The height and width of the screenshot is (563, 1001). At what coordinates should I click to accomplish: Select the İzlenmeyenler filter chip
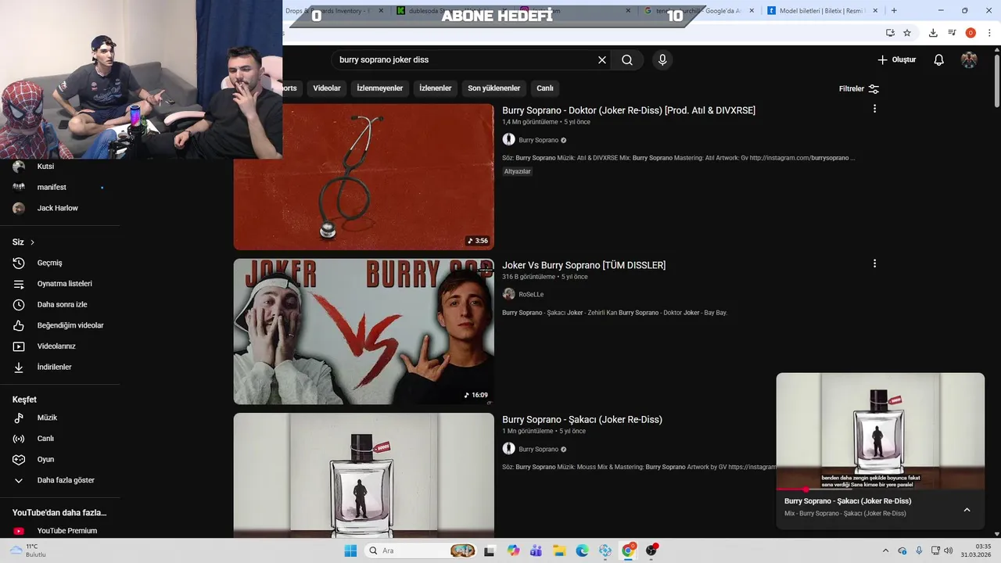(x=380, y=88)
